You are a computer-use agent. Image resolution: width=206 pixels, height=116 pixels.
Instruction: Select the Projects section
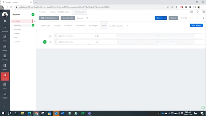(17, 34)
